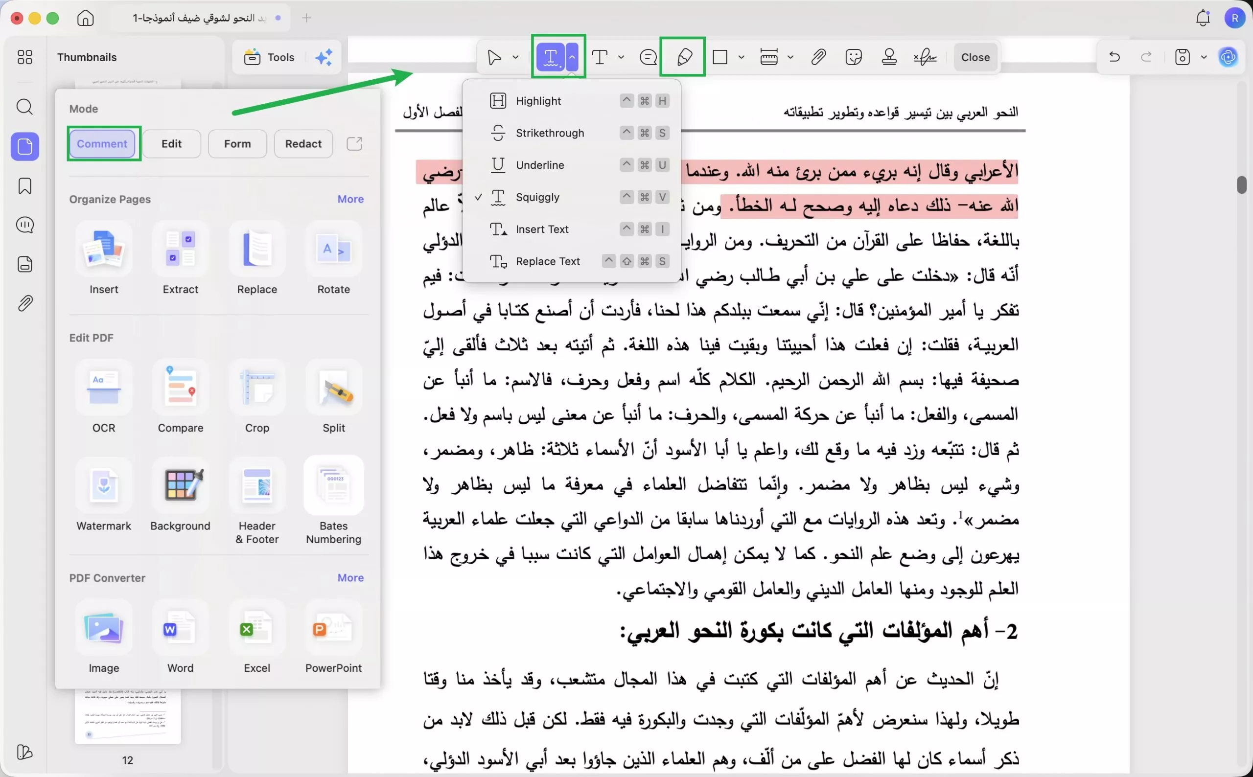Open the Extract pages tool
The width and height of the screenshot is (1253, 777).
[181, 258]
